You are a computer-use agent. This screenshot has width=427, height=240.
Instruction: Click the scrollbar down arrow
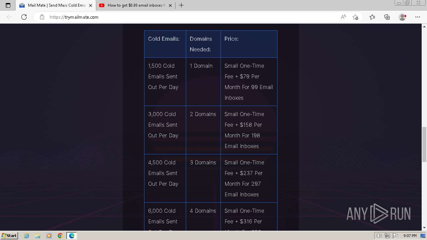[x=424, y=228]
